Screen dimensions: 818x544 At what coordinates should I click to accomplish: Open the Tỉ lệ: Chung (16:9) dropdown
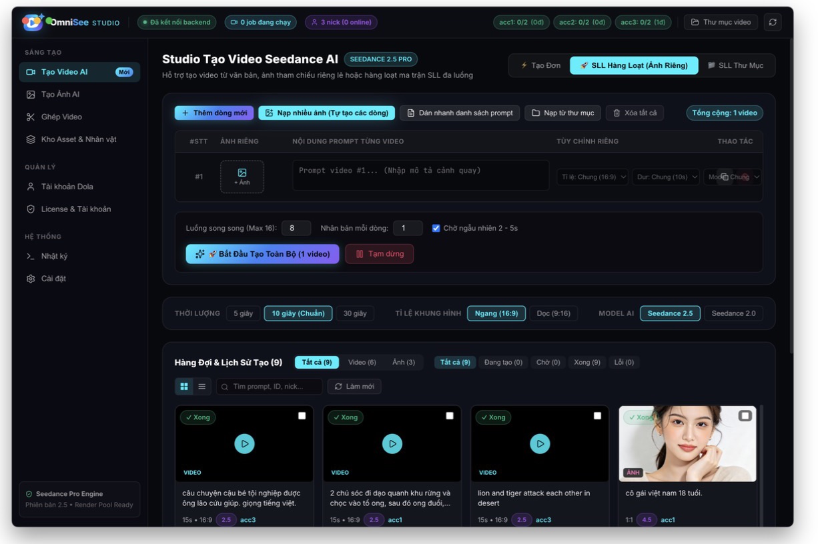592,177
